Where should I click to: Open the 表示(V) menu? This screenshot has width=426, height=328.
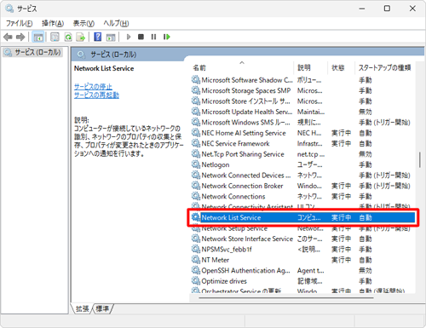coord(83,23)
